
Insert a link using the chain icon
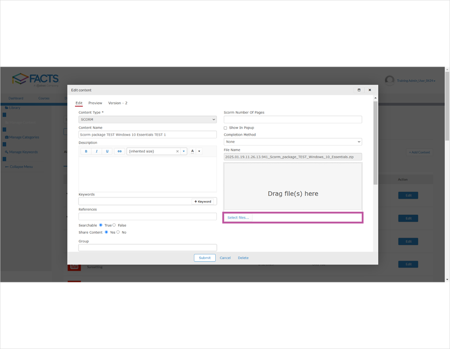(x=119, y=151)
